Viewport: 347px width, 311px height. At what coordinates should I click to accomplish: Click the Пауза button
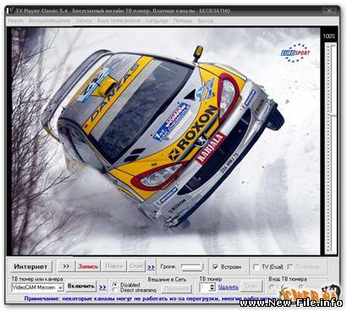coord(113,266)
